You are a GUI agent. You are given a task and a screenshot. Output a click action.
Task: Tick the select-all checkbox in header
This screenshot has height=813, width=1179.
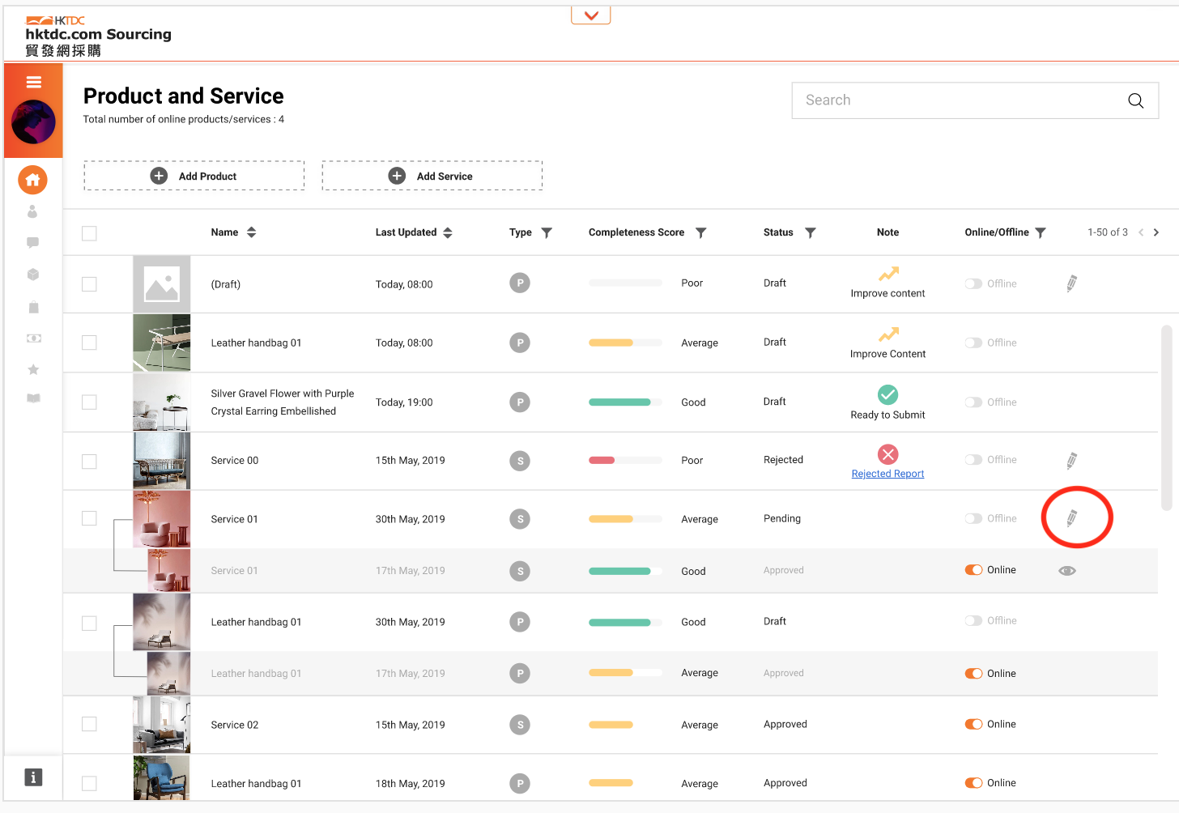[89, 233]
